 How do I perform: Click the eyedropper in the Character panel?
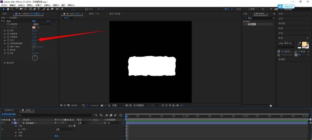pos(299,43)
